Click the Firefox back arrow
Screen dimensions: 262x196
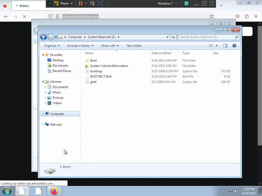pos(6,17)
